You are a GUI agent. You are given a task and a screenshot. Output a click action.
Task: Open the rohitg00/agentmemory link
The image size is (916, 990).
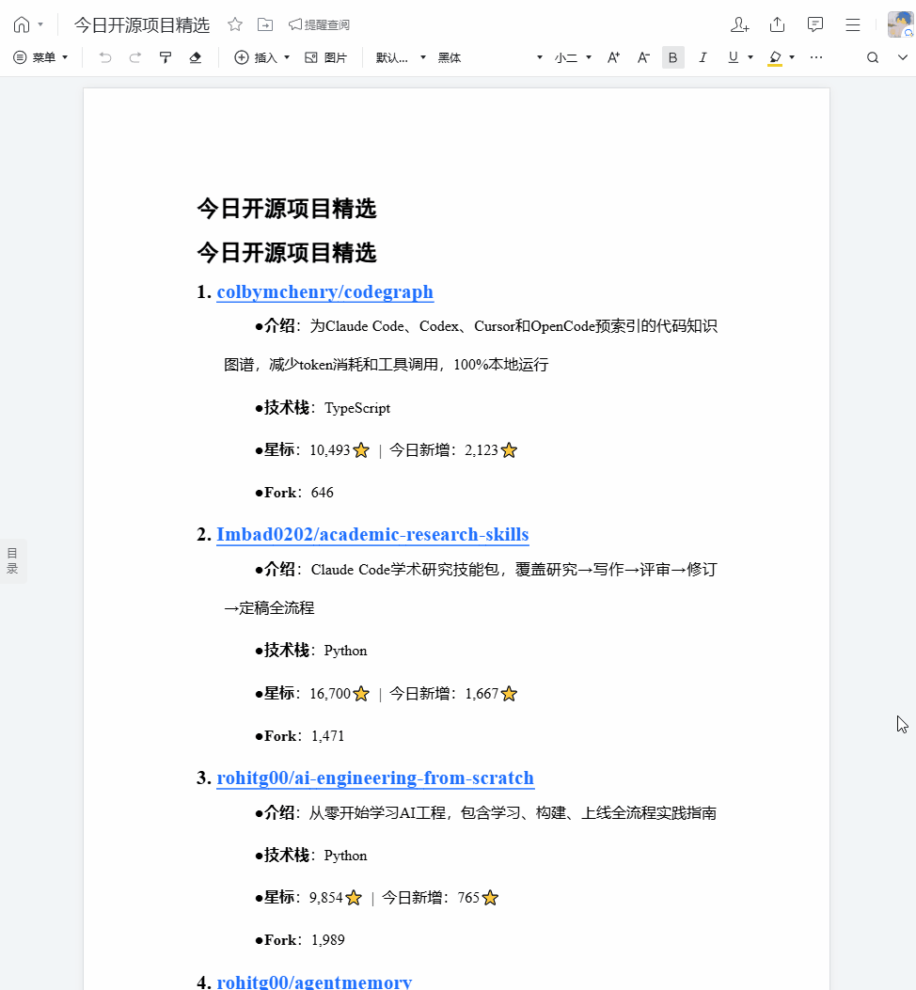point(315,982)
